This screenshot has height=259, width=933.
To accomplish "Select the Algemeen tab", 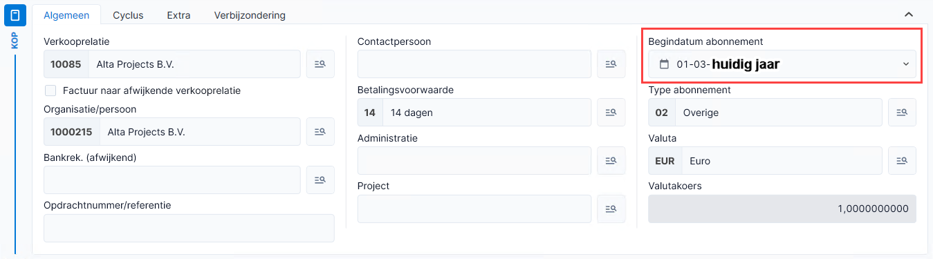I will [66, 15].
